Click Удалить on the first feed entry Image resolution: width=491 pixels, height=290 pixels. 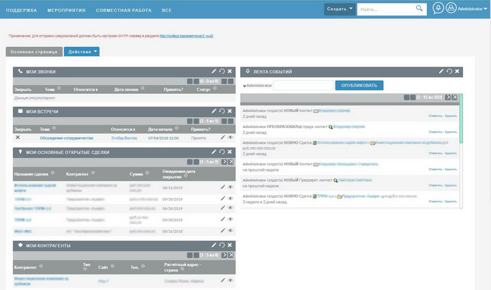[x=451, y=116]
